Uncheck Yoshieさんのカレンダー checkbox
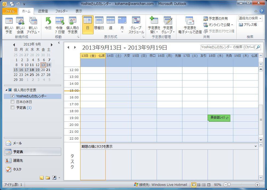Viewport: 267px width, 190px height. point(12,96)
